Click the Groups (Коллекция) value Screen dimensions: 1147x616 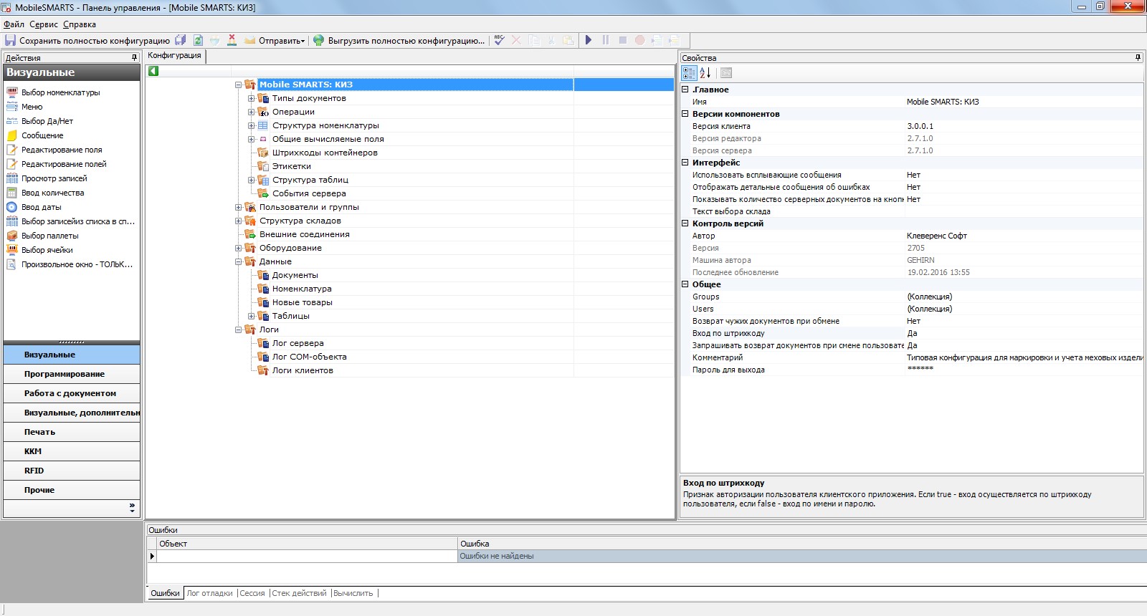point(1024,297)
